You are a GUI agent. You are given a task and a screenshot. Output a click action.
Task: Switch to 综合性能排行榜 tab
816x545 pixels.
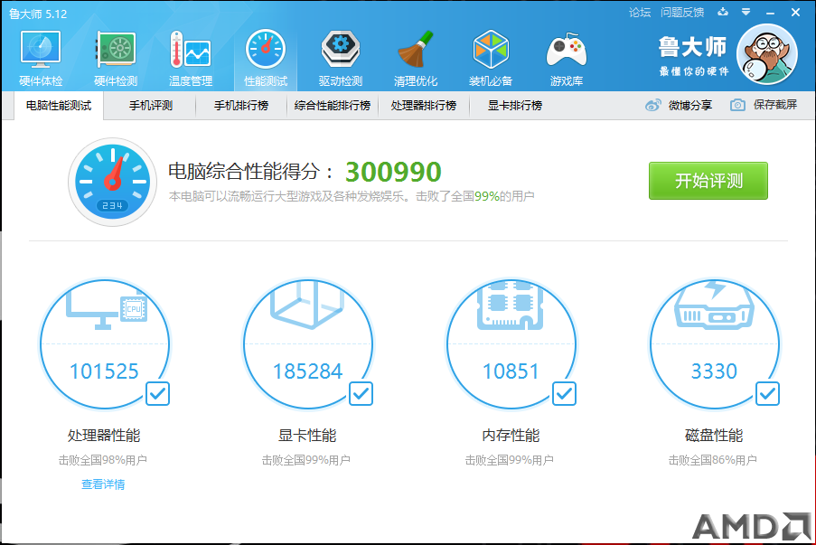(333, 106)
